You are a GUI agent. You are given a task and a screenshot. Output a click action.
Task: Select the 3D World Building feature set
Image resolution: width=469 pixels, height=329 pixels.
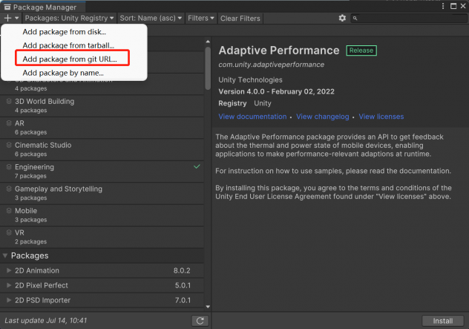[x=102, y=105]
